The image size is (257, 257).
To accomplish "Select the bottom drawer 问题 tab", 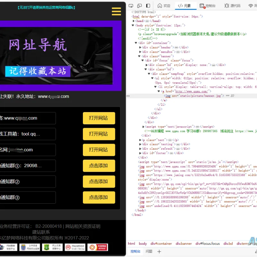I will click(x=149, y=251).
